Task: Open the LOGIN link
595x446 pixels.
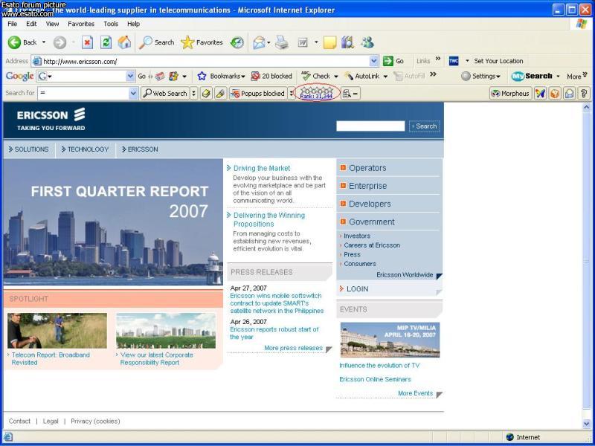Action: [x=357, y=289]
